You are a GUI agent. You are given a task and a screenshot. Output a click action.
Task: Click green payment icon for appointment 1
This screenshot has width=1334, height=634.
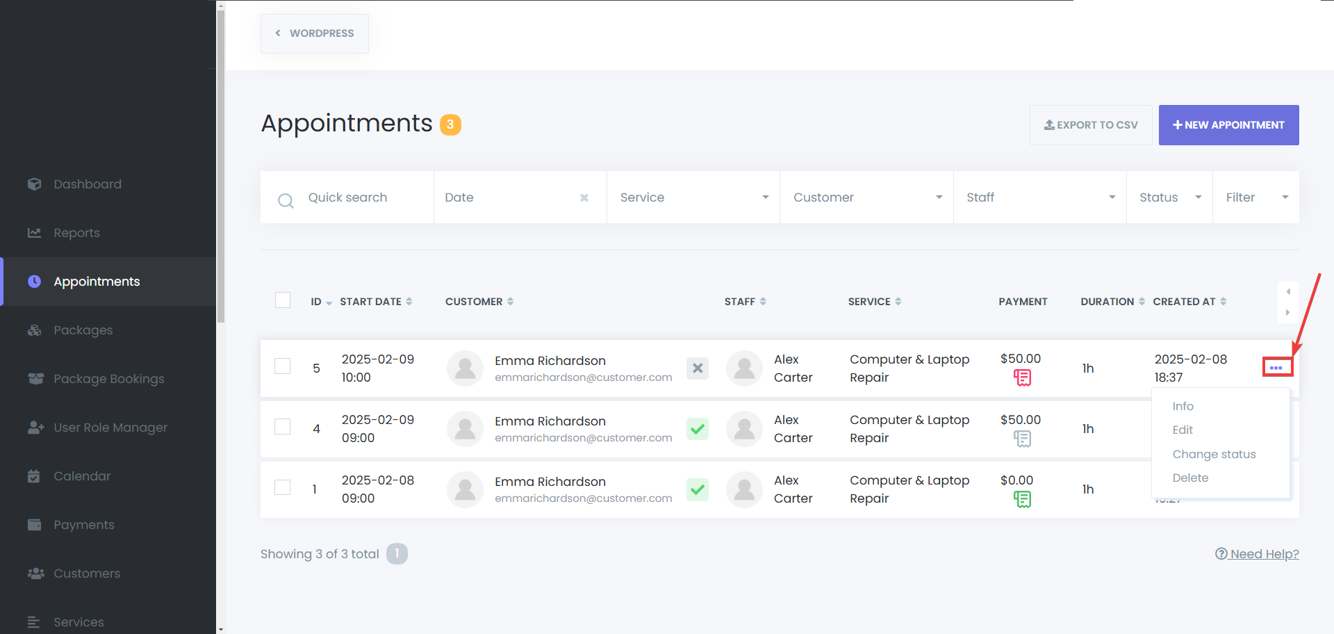pyautogui.click(x=1022, y=499)
